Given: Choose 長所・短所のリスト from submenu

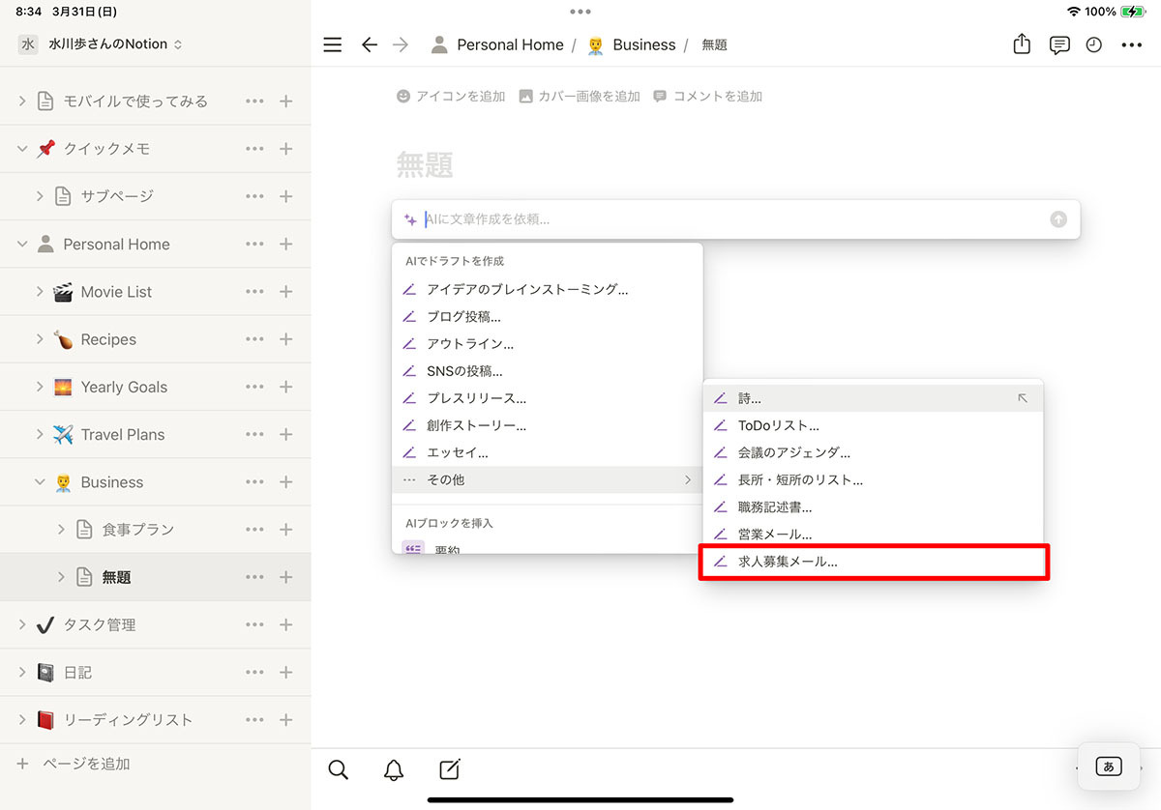Looking at the screenshot, I should tap(873, 479).
